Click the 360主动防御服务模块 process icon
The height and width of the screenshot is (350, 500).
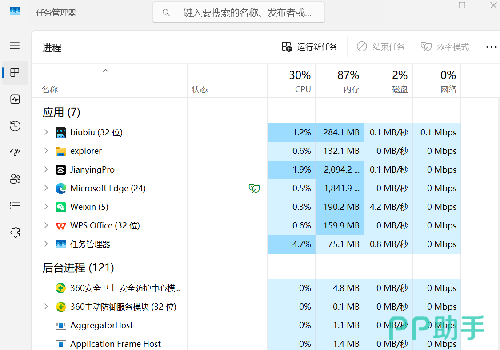pyautogui.click(x=60, y=307)
